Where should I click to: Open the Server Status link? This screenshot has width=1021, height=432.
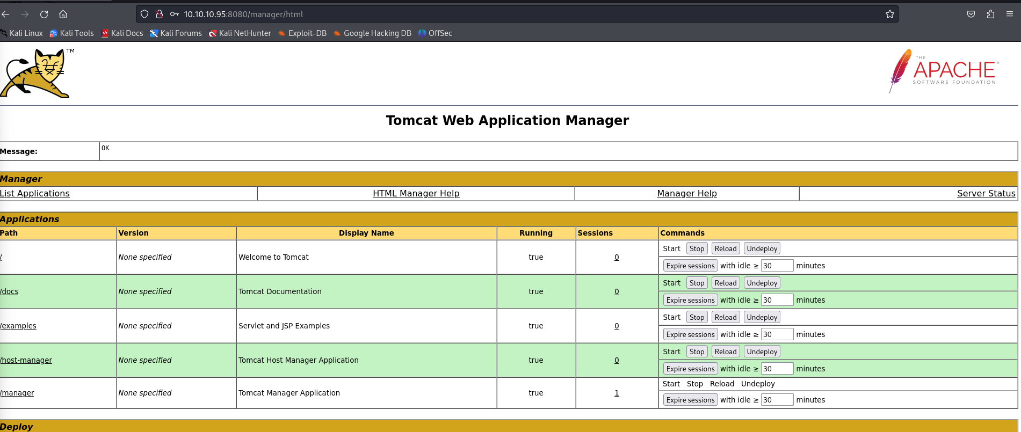pyautogui.click(x=986, y=194)
